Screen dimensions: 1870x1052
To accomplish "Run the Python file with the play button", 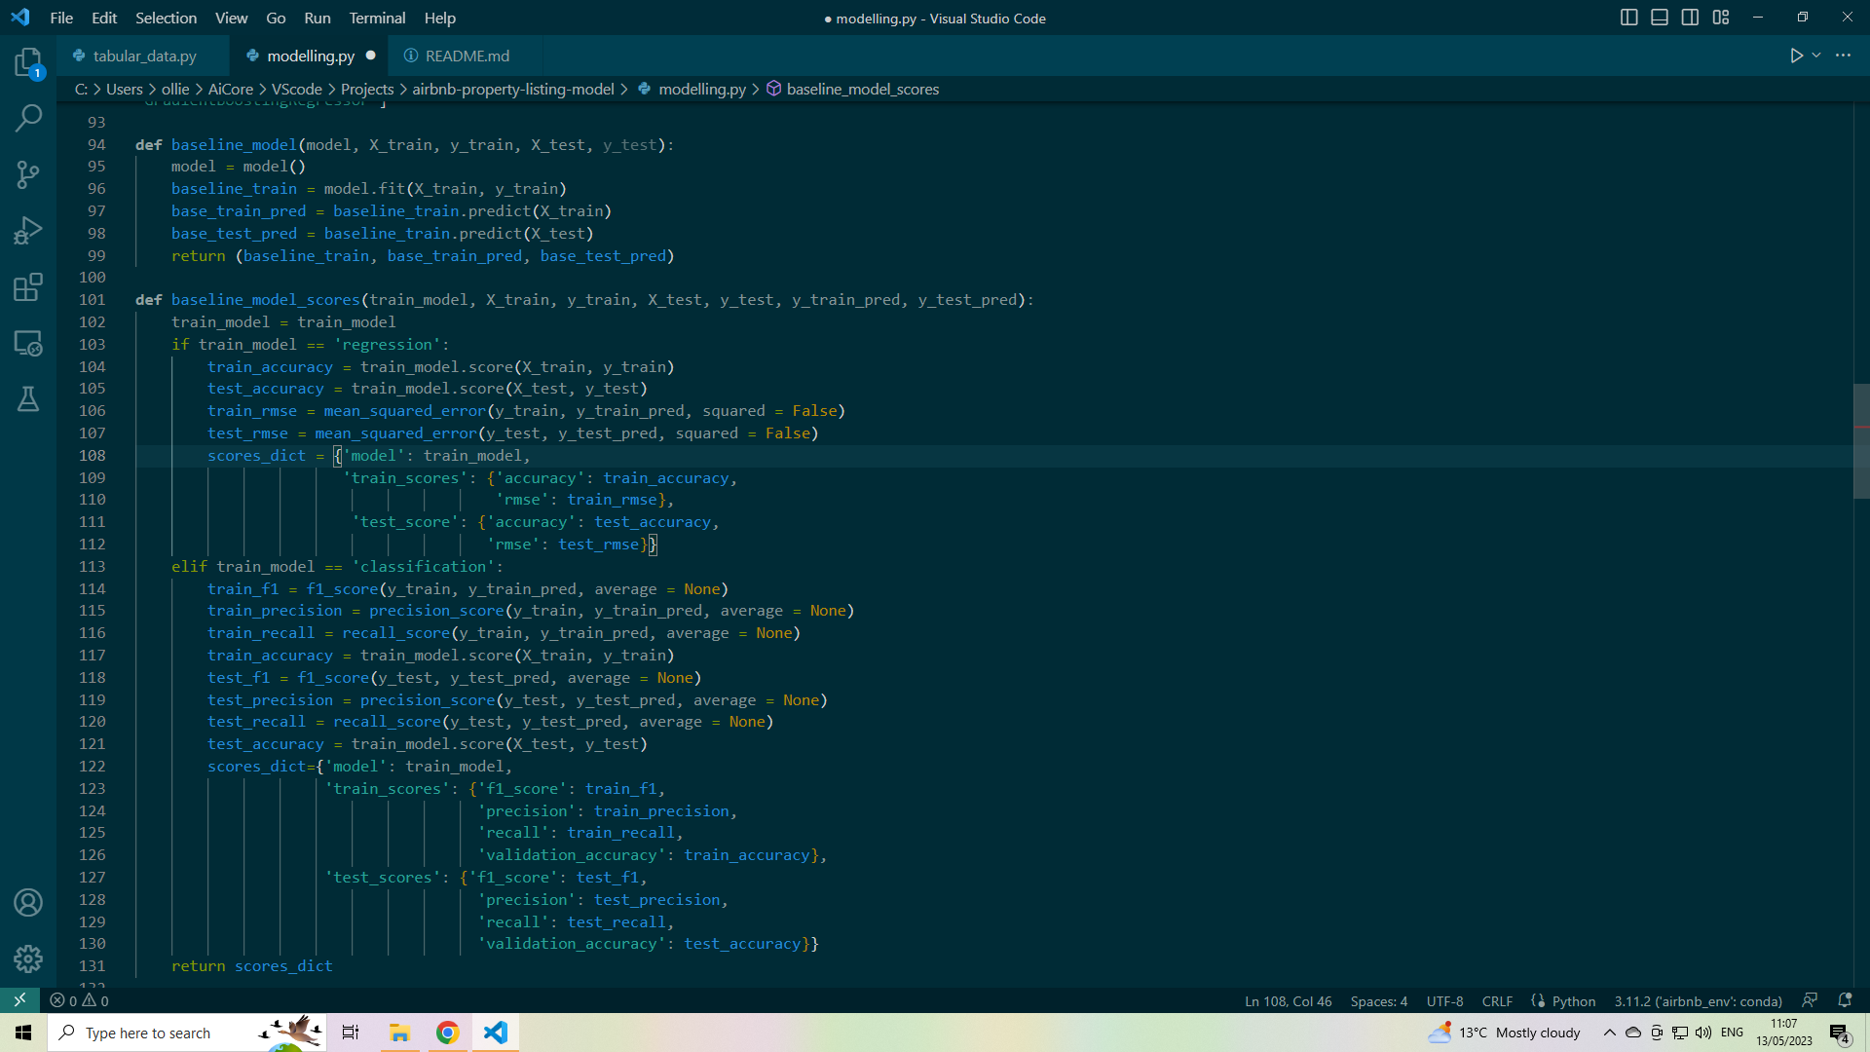I will tap(1797, 56).
